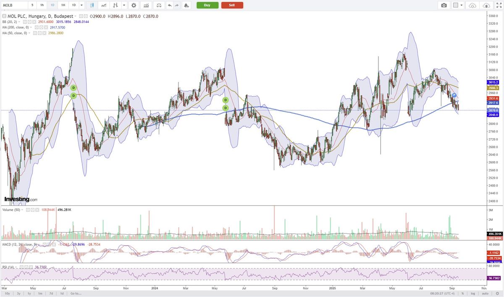Set the bottom time range to 1d
This screenshot has width=504, height=297.
pyautogui.click(x=62, y=294)
